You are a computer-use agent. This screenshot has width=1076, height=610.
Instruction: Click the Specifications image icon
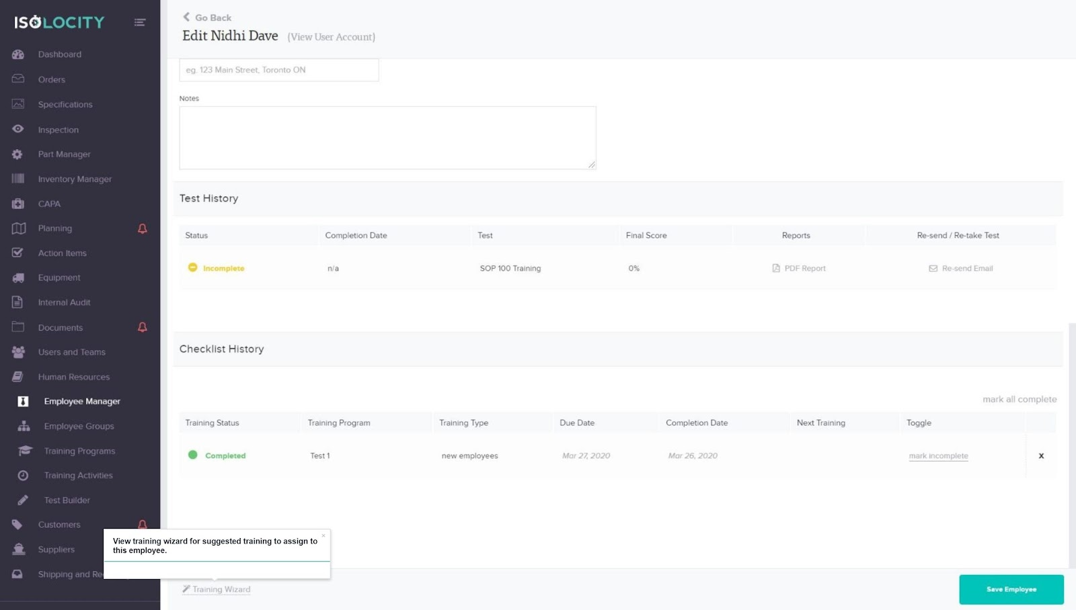18,104
